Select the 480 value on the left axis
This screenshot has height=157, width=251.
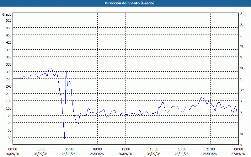(x=9, y=28)
